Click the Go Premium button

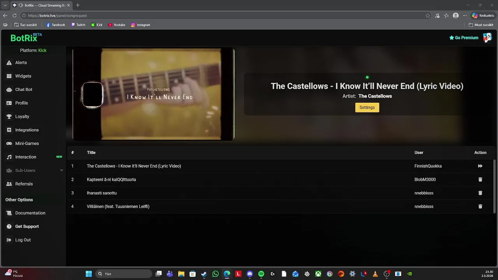pos(464,38)
